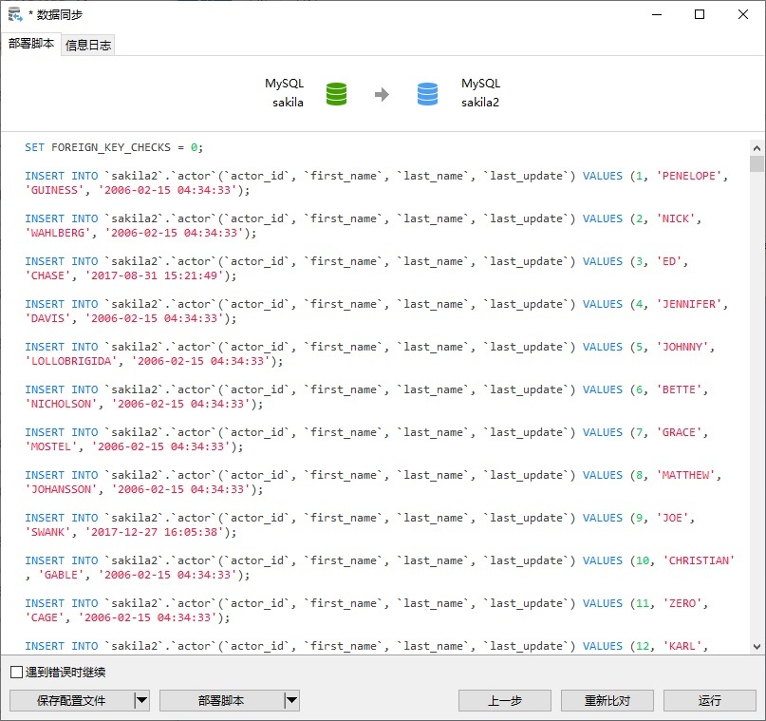Switch to the 信息日志 tab
Image resolution: width=766 pixels, height=721 pixels.
coord(88,46)
